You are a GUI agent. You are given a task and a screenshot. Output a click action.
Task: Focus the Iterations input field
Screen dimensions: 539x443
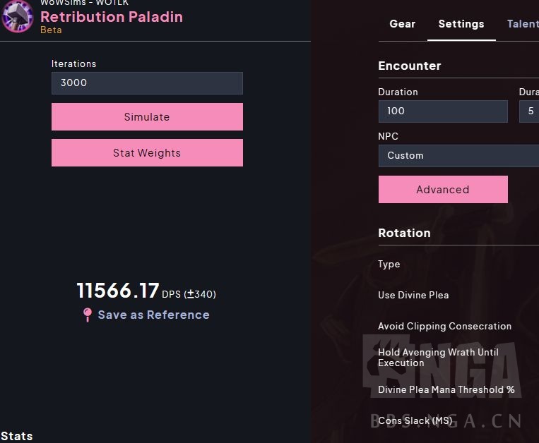tap(147, 83)
